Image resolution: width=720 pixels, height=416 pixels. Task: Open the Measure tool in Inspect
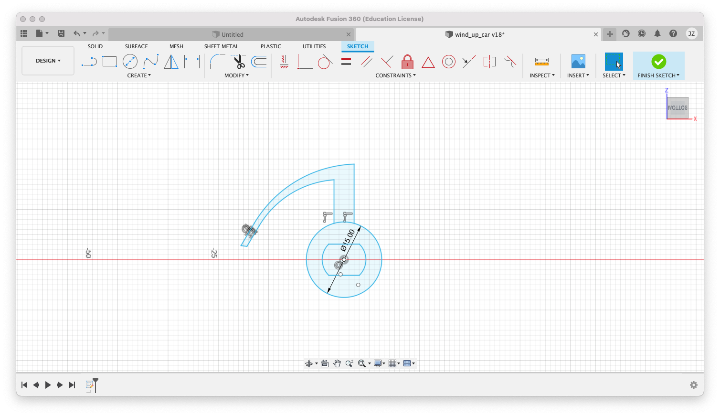542,62
